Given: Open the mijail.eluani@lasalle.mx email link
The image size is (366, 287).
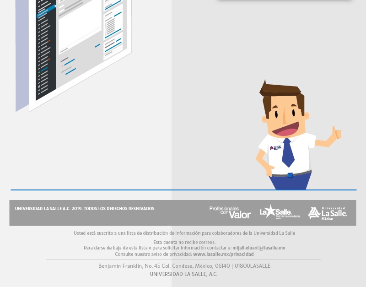Looking at the screenshot, I should coord(258,248).
